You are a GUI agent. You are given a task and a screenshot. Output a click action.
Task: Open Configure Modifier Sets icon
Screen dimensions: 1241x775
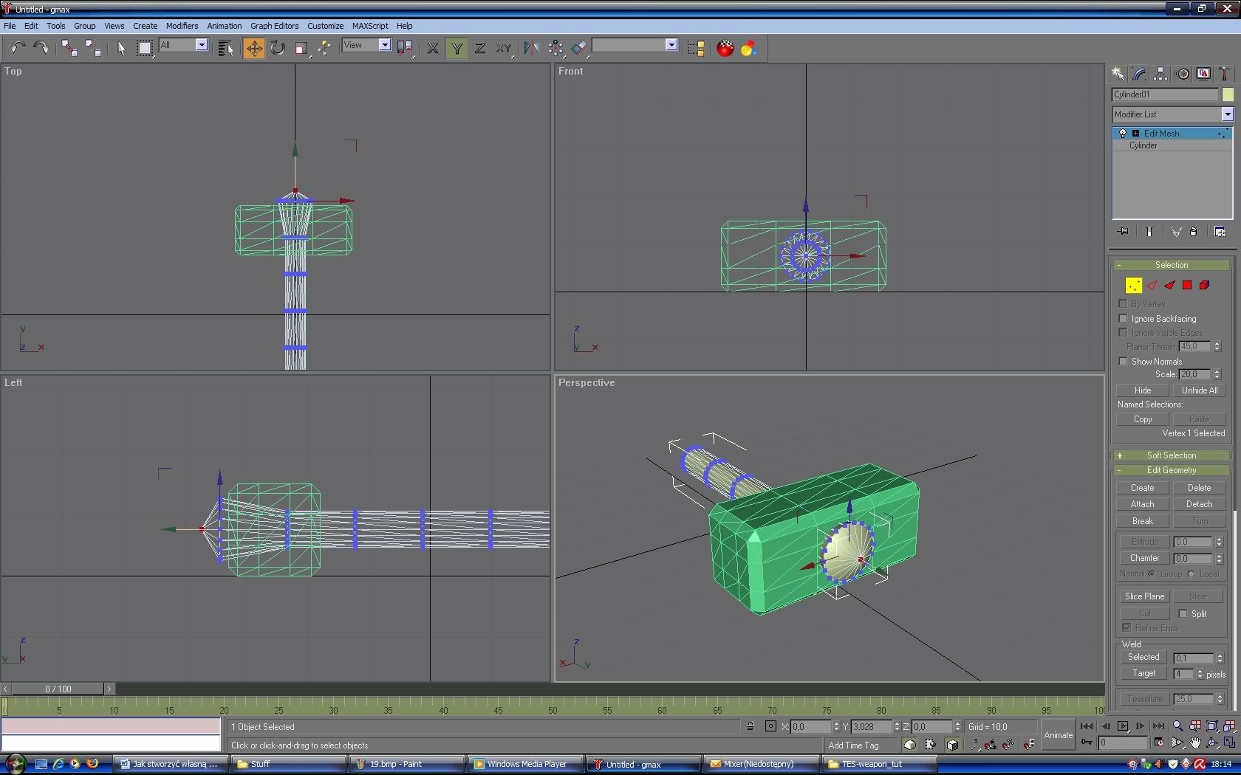[1220, 232]
